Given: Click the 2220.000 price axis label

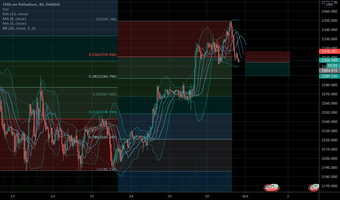Looking at the screenshot, I should (x=329, y=140).
